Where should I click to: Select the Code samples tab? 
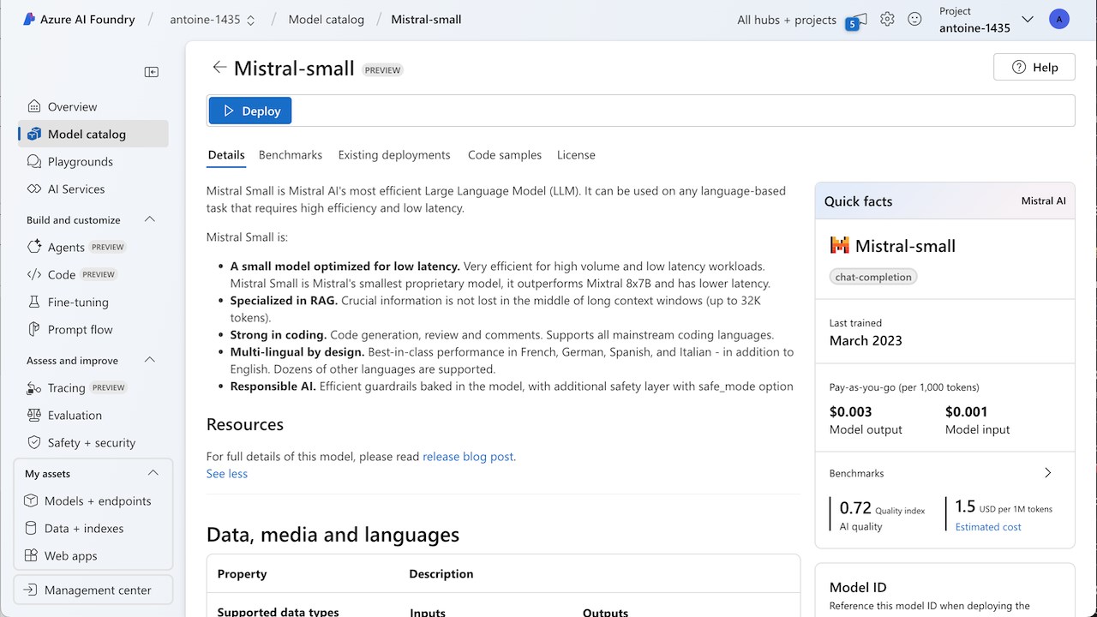(505, 155)
